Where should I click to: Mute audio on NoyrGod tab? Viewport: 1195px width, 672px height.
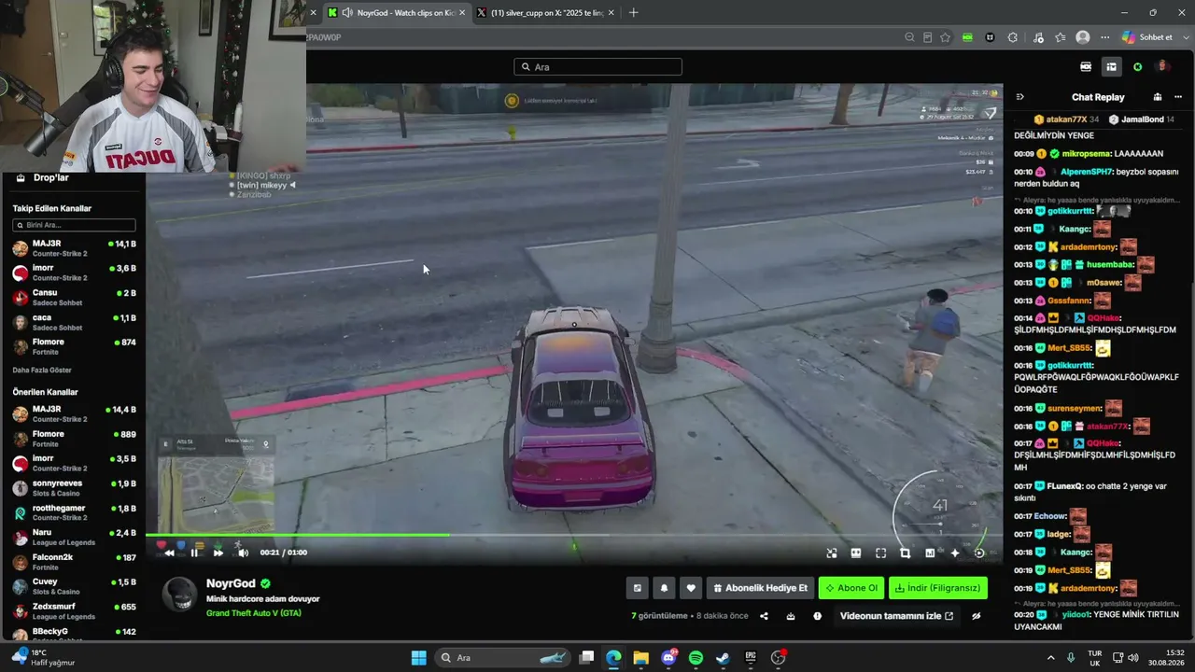[347, 13]
